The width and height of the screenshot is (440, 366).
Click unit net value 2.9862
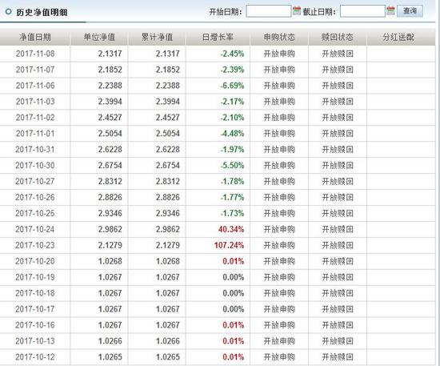110,229
